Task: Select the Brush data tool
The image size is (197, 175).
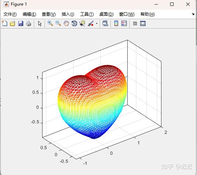Action: click(91, 23)
